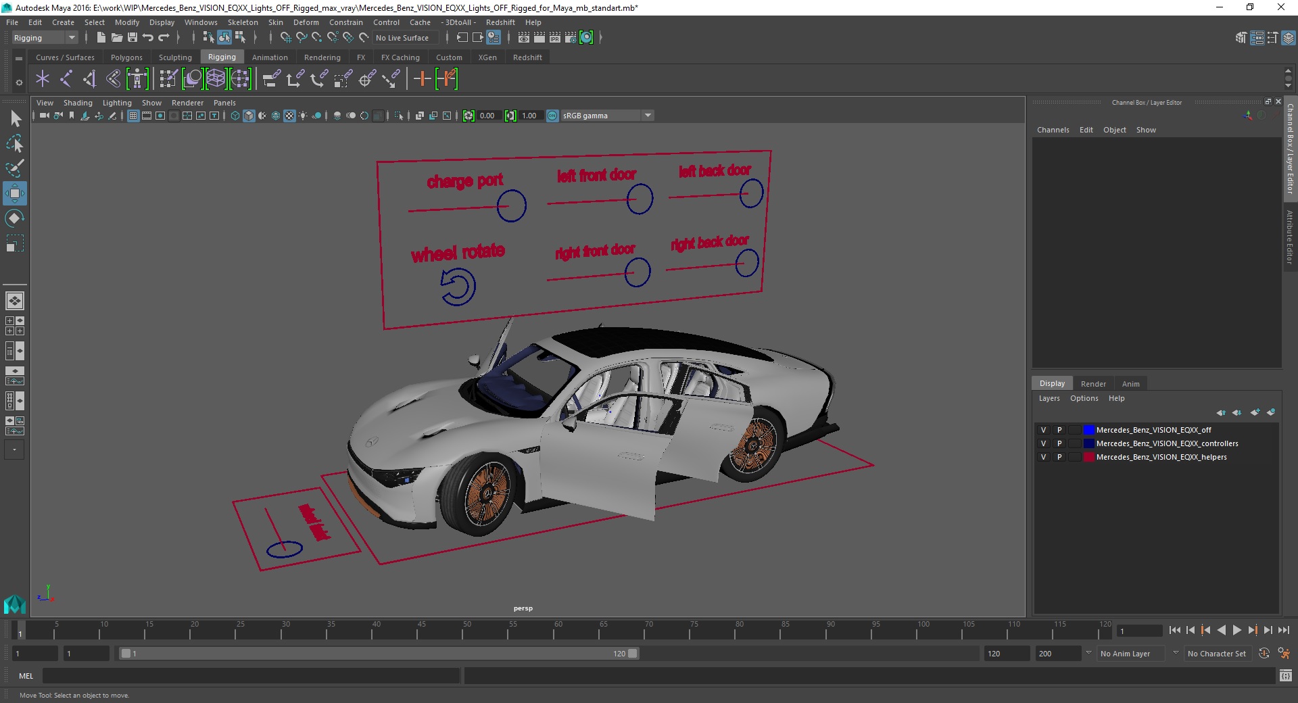Expand the shelf options gear menu
Screen dimensions: 1298x703
(x=19, y=82)
